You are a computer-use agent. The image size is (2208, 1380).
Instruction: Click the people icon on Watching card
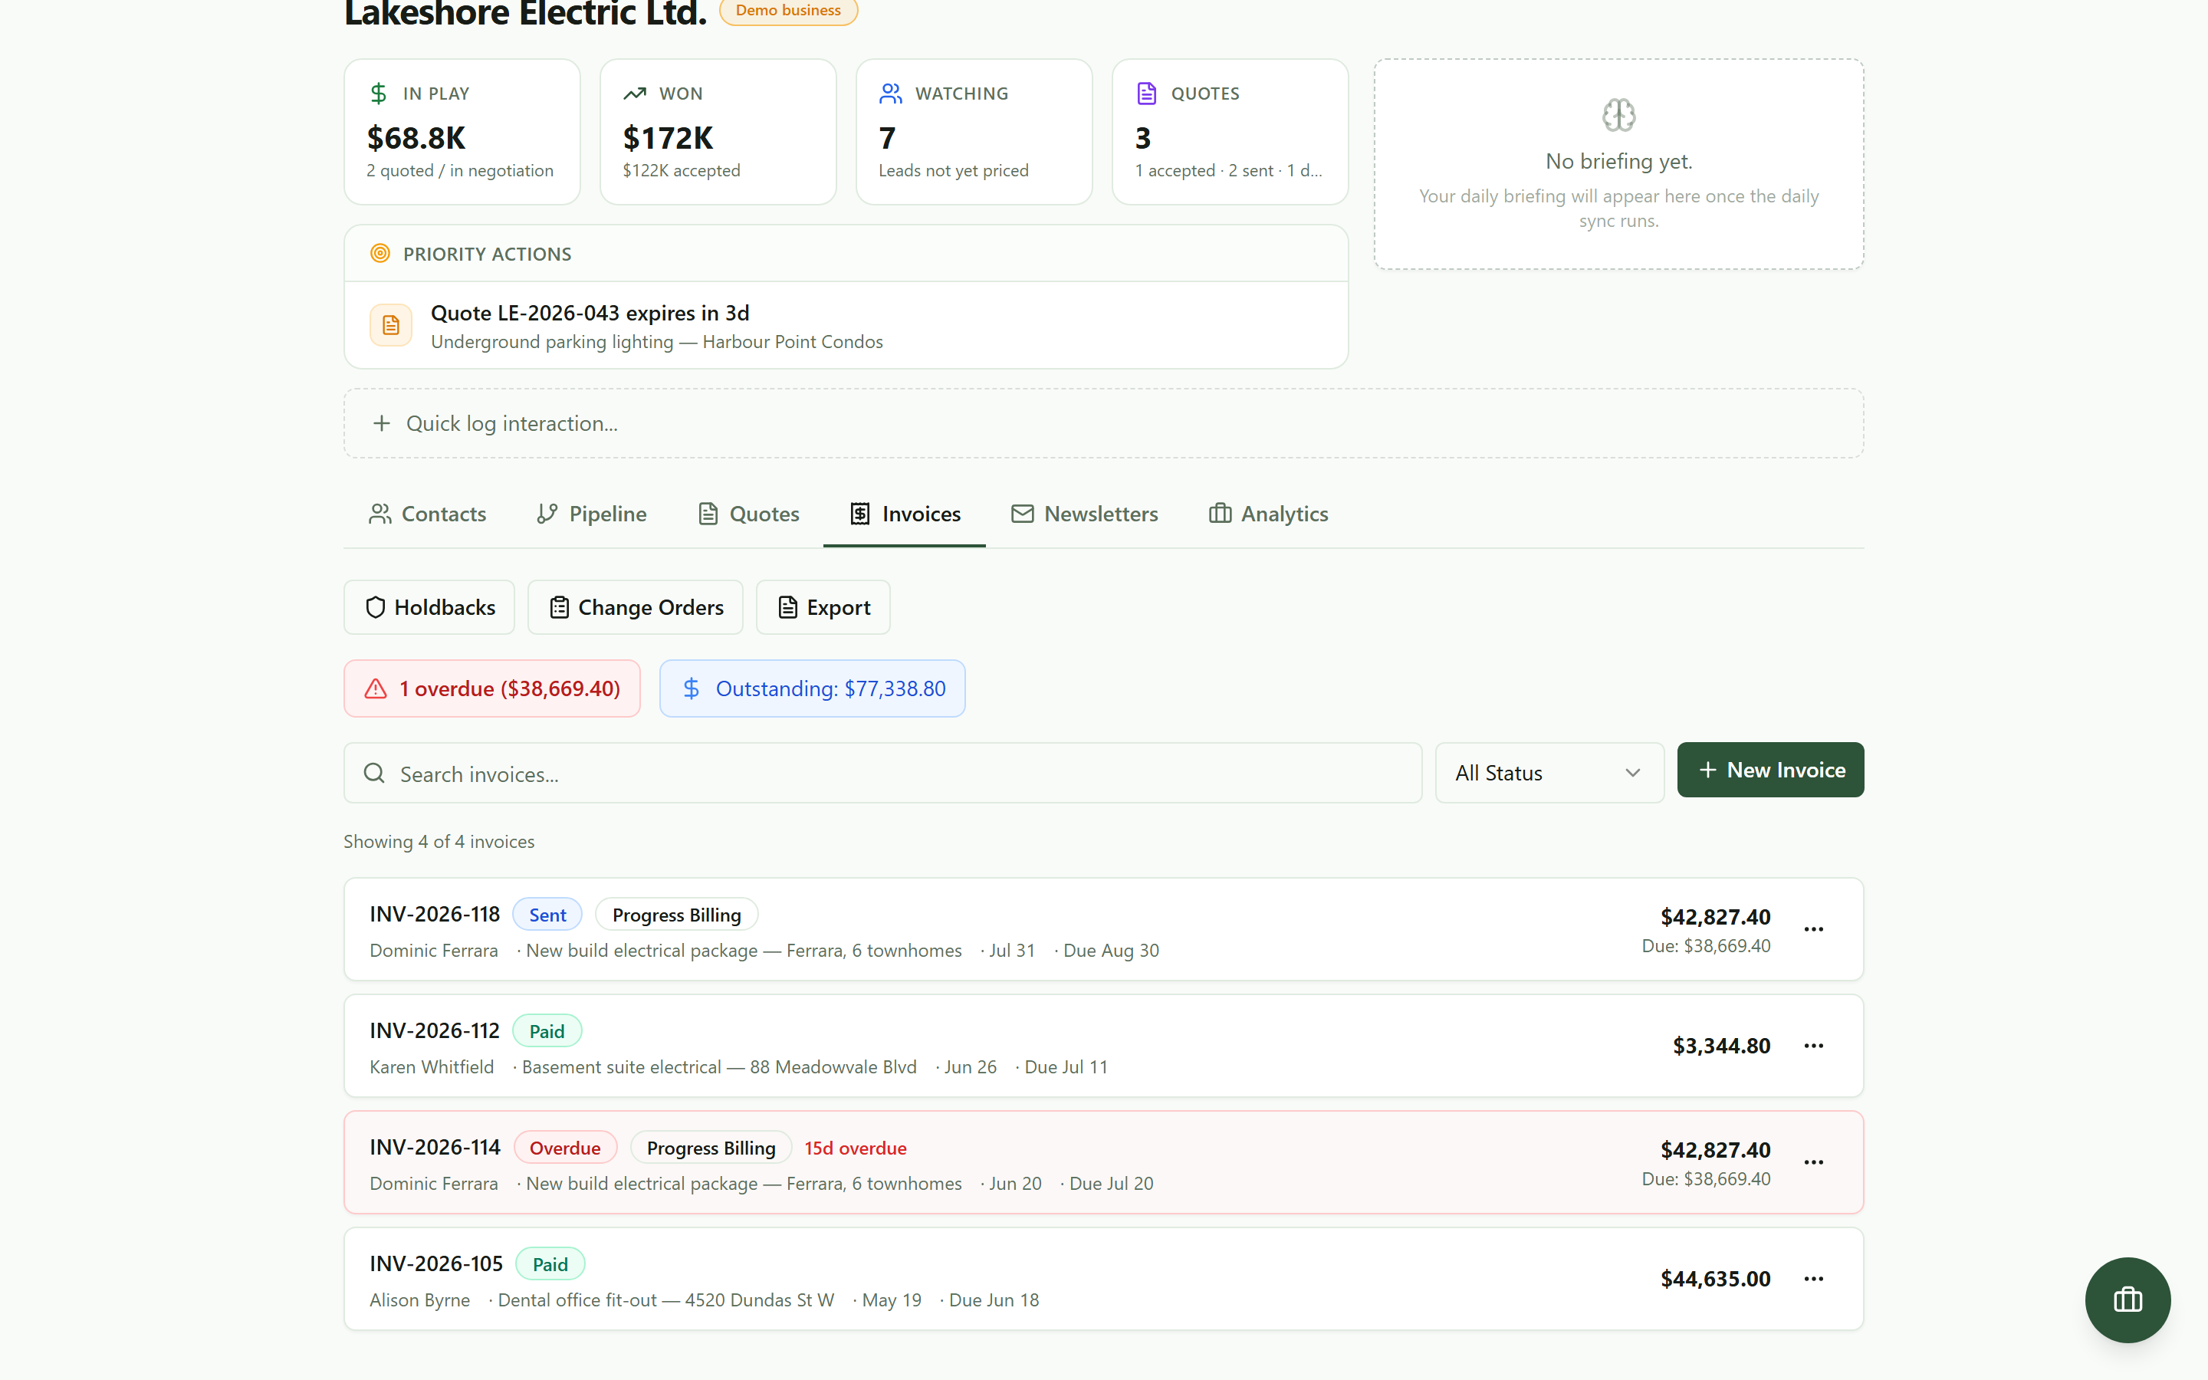tap(891, 93)
